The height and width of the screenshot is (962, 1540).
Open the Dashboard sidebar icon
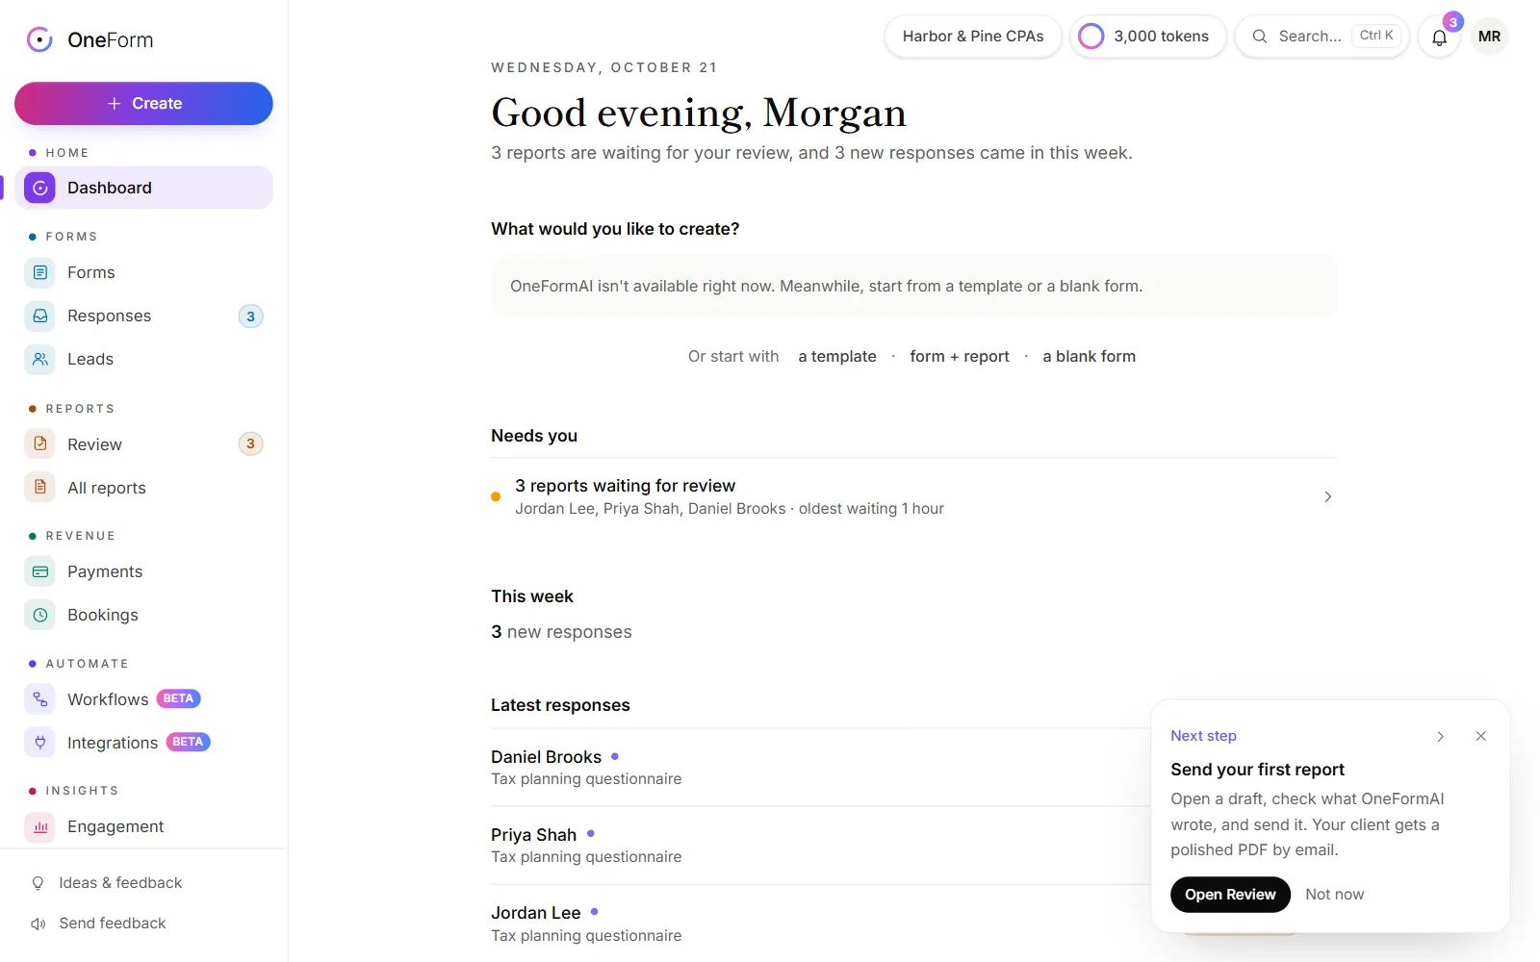tap(40, 189)
